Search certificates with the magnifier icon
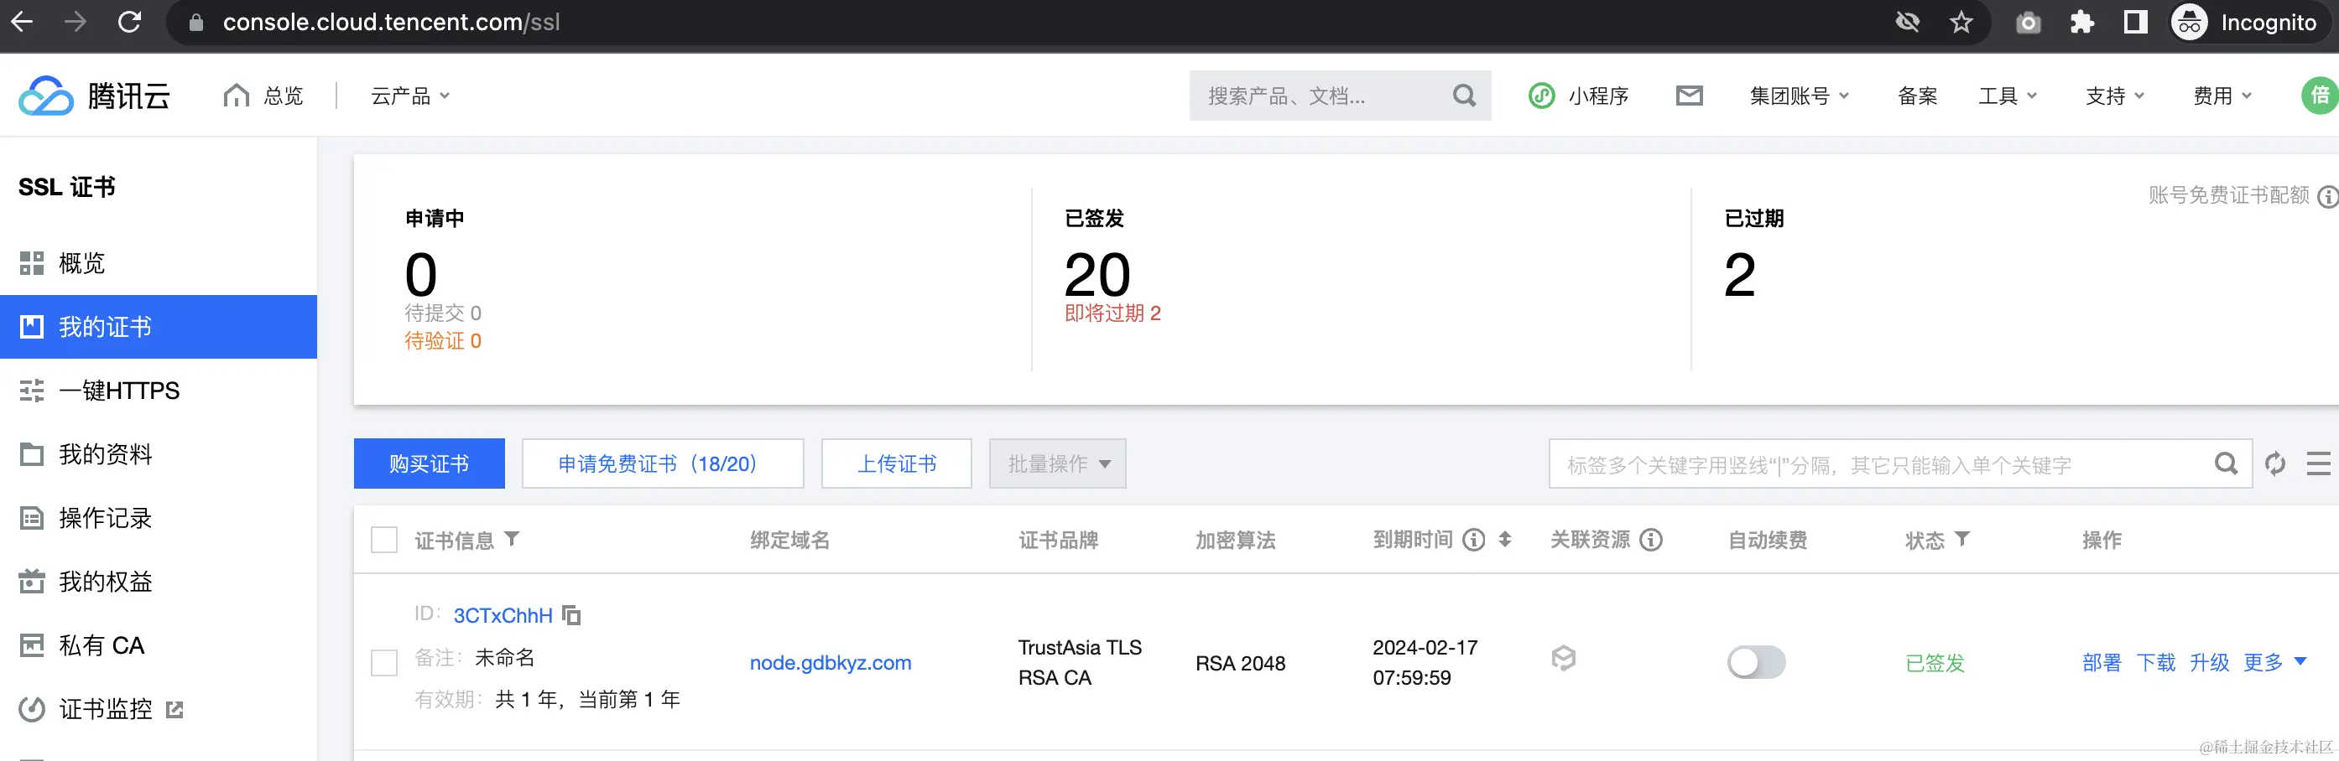Image resolution: width=2339 pixels, height=761 pixels. (x=2226, y=463)
